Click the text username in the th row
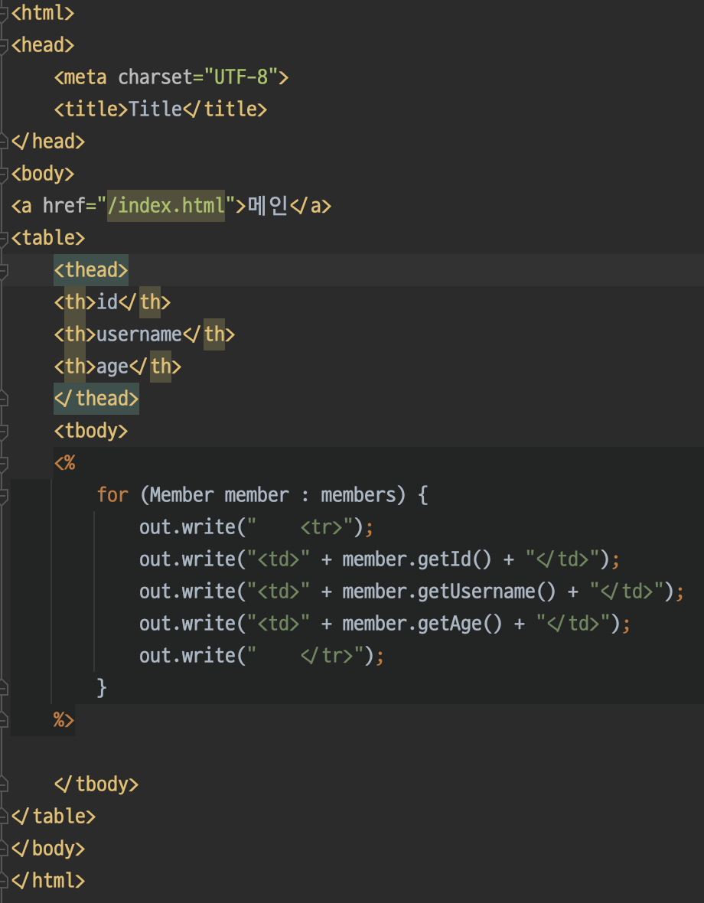Image resolution: width=704 pixels, height=903 pixels. pos(139,334)
